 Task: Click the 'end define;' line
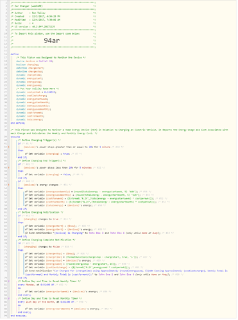click(x=18, y=123)
